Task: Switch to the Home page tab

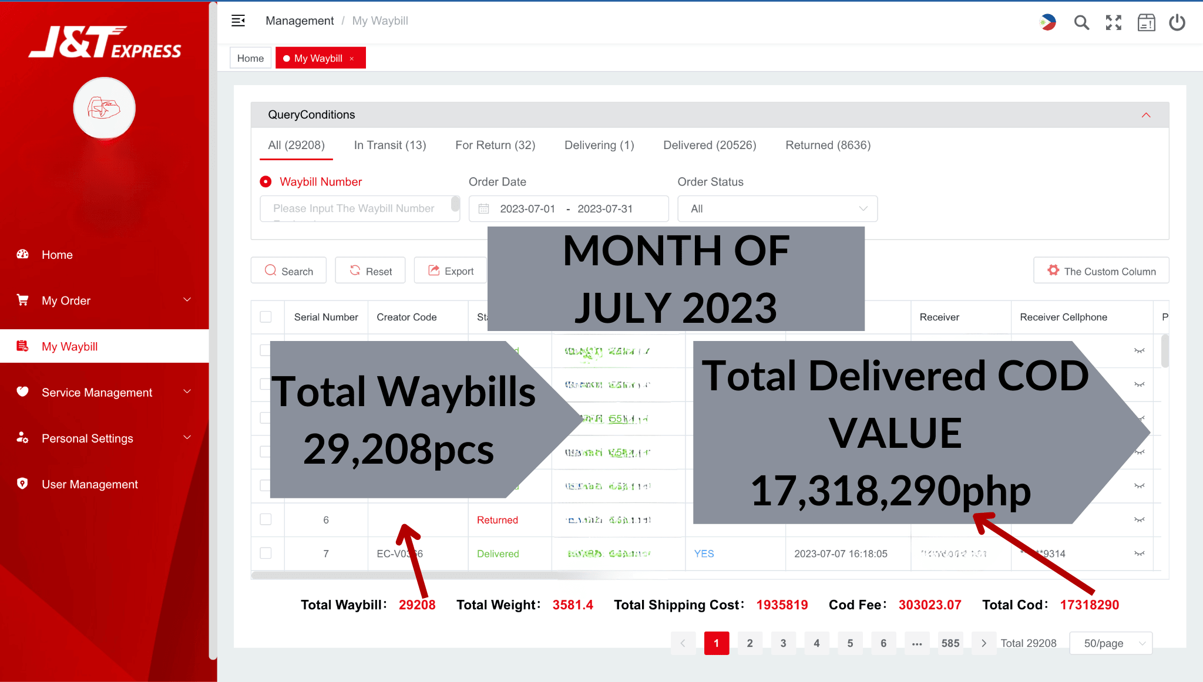Action: point(250,58)
